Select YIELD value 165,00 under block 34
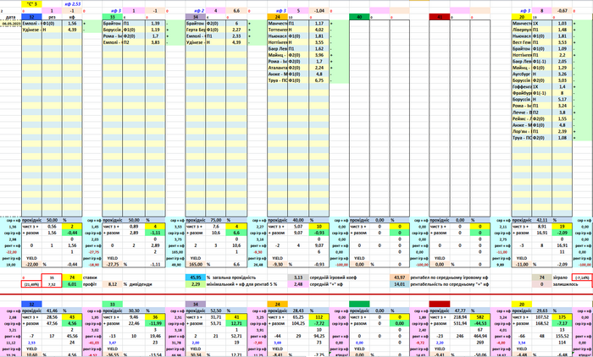This screenshot has width=593, height=357. [x=196, y=265]
